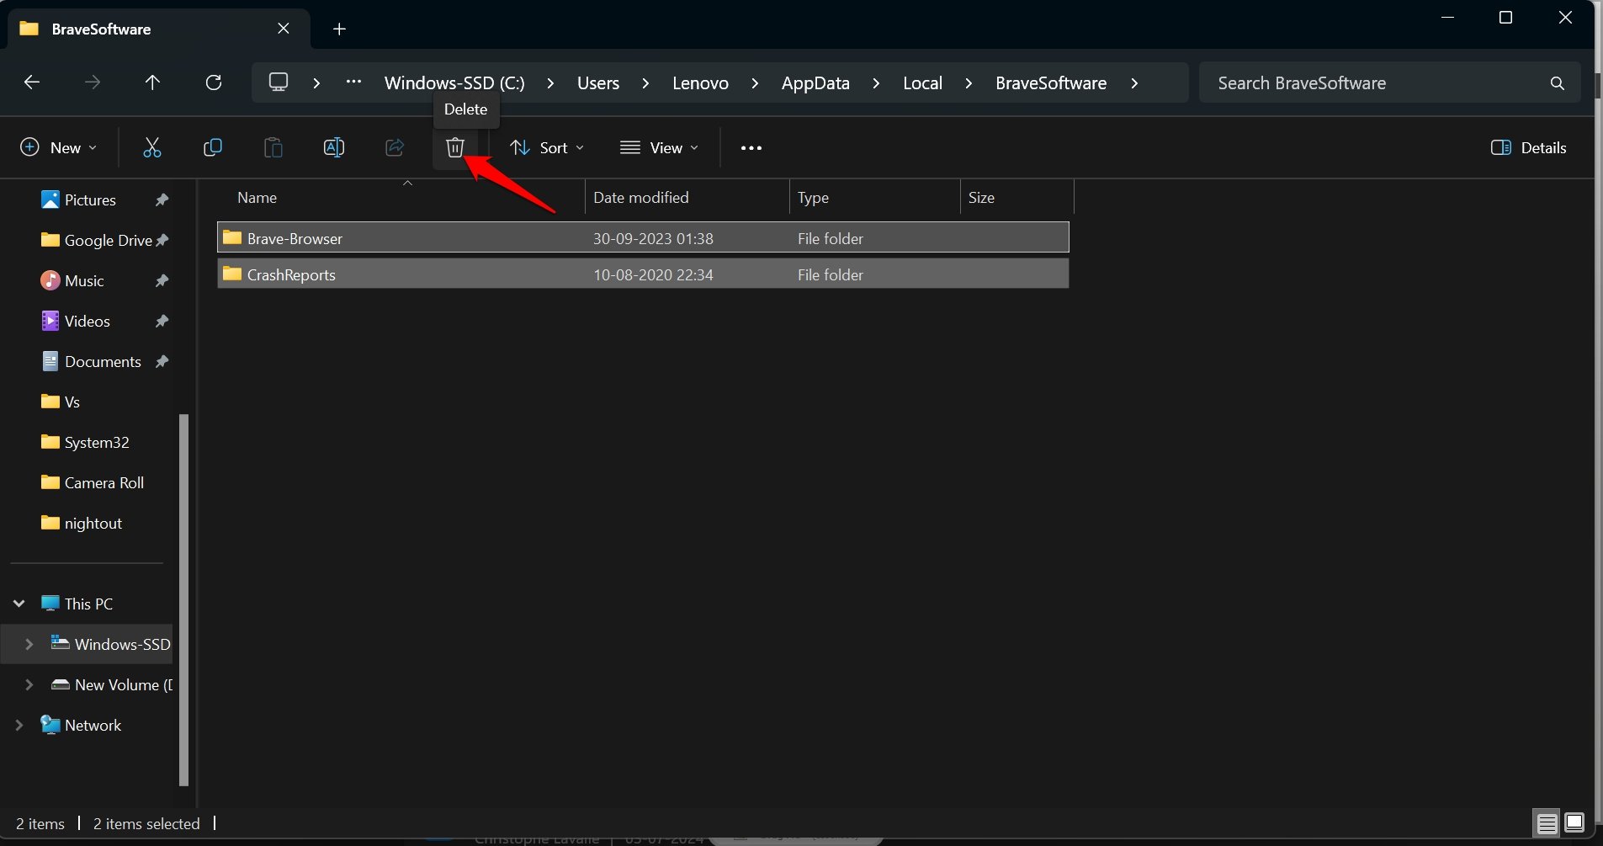
Task: Expand the Network tree node
Action: coord(19,725)
